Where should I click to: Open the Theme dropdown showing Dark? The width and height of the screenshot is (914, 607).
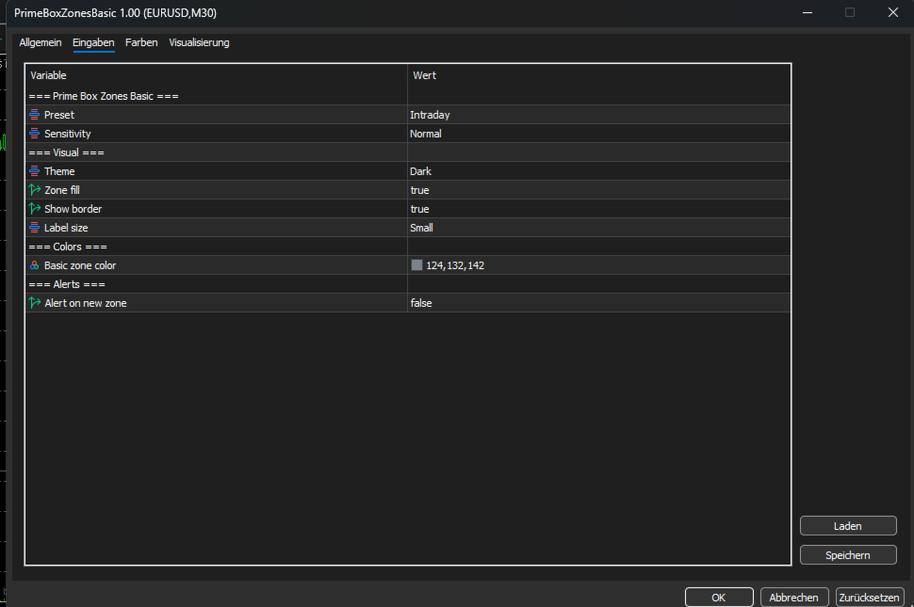(x=598, y=171)
